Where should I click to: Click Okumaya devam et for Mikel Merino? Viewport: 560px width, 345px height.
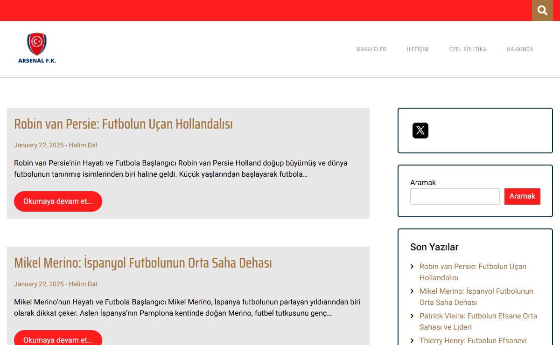click(58, 338)
